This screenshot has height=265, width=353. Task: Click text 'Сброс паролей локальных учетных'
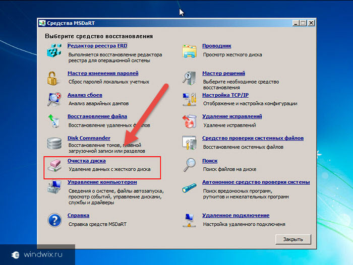[x=109, y=82]
